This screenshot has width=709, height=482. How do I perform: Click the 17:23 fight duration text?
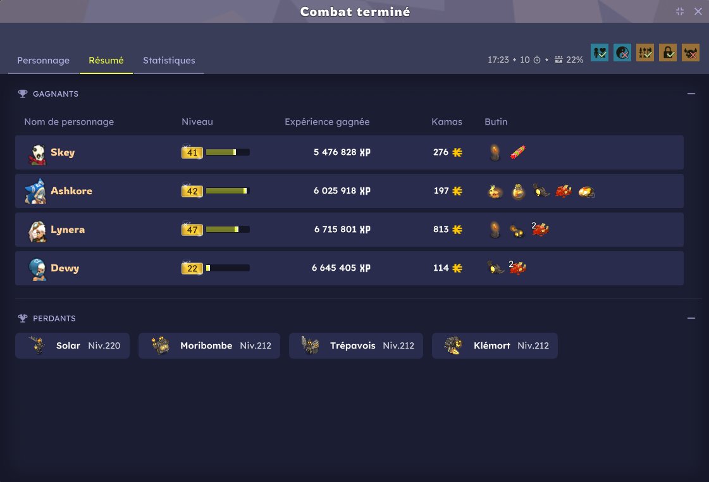click(498, 59)
